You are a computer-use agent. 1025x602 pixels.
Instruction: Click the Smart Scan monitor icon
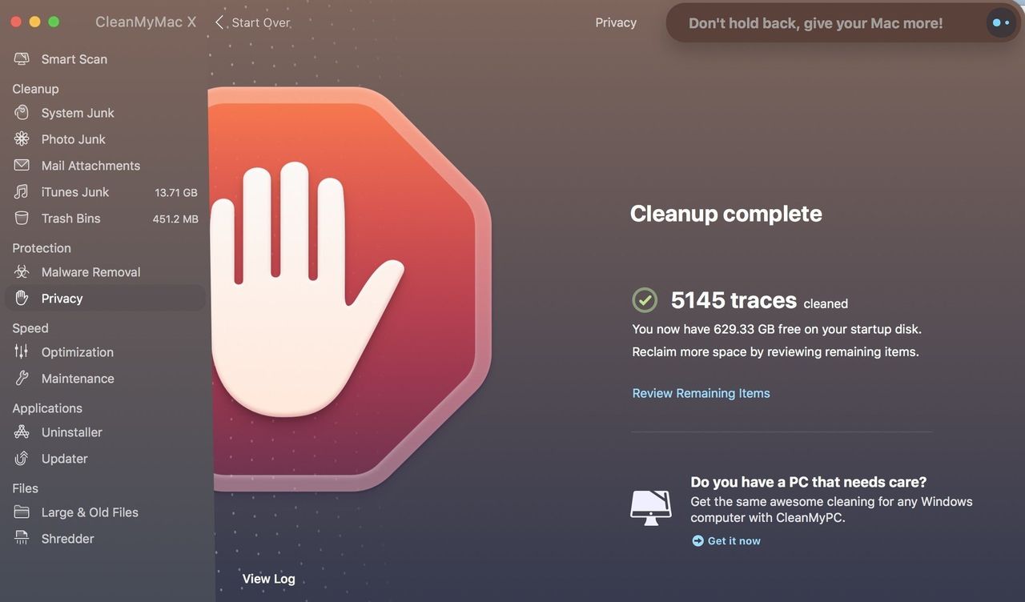pos(22,59)
